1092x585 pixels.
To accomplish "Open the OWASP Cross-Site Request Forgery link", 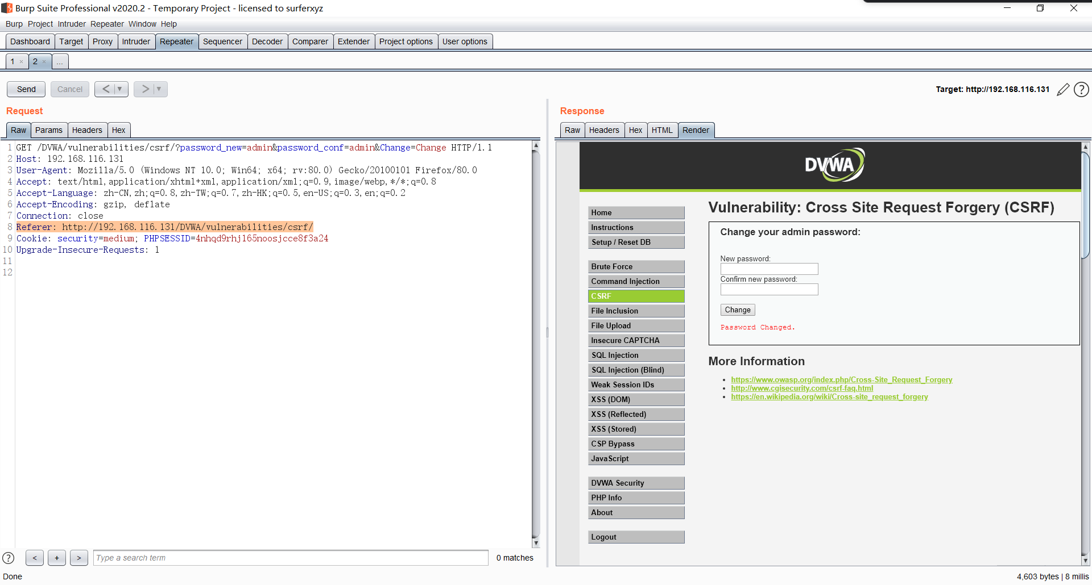I will pyautogui.click(x=842, y=380).
